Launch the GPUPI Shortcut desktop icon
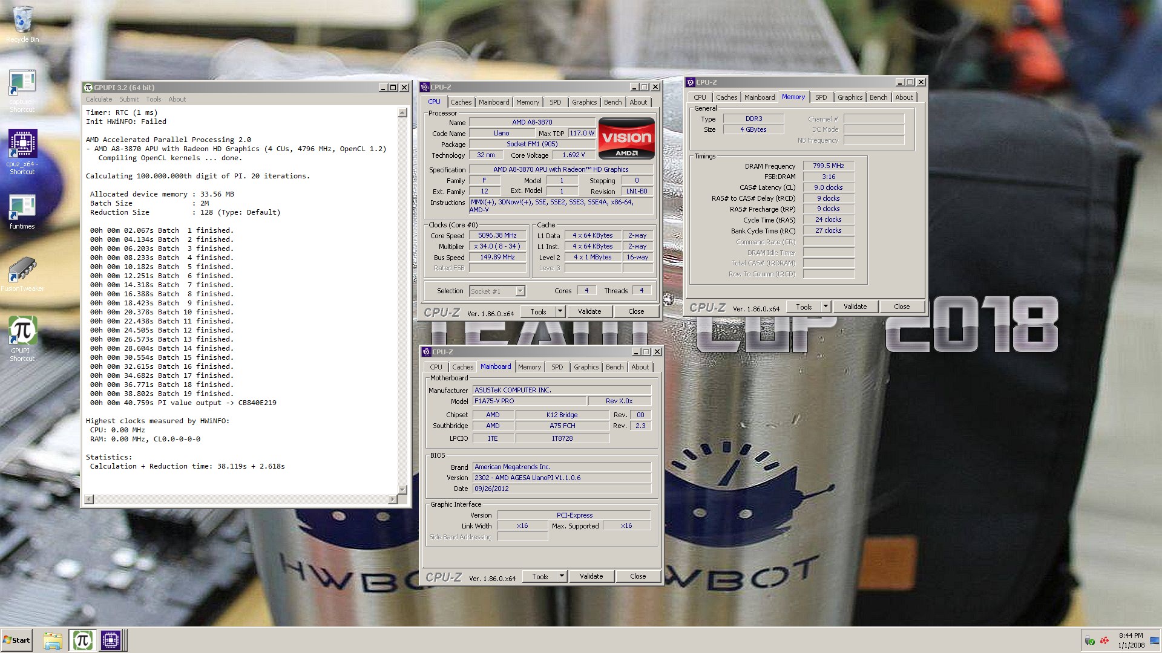This screenshot has width=1162, height=653. tap(22, 339)
